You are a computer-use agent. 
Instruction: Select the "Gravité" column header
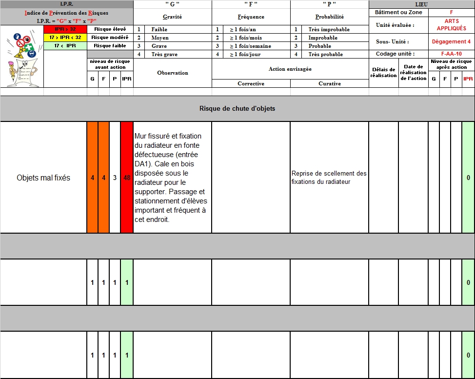point(173,17)
